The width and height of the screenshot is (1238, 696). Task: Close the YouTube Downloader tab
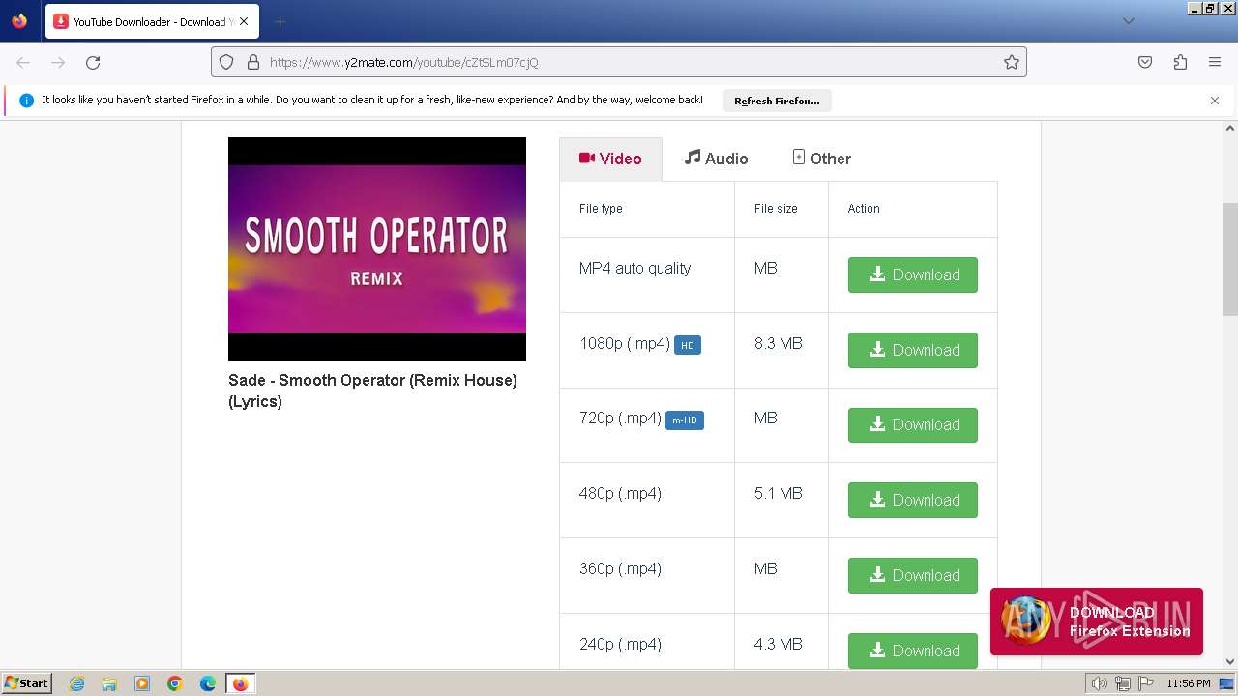pos(243,21)
